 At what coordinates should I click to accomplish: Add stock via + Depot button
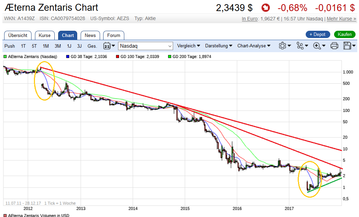pos(317,34)
